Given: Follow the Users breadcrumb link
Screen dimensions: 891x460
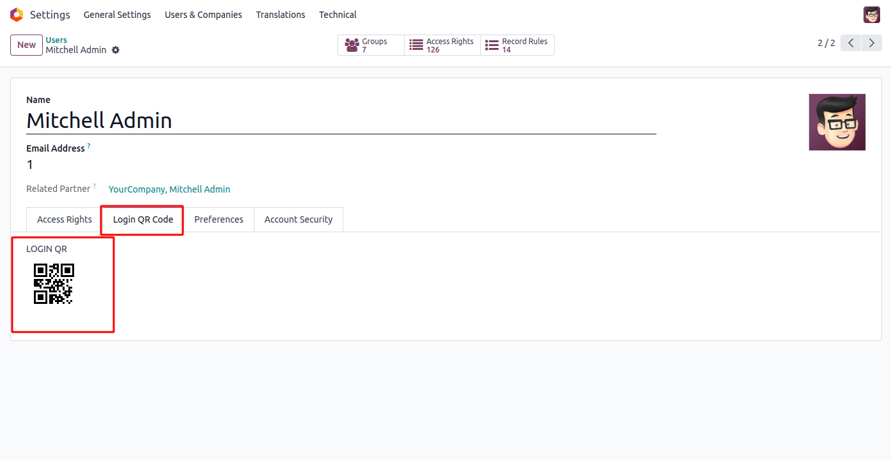Looking at the screenshot, I should click(56, 40).
